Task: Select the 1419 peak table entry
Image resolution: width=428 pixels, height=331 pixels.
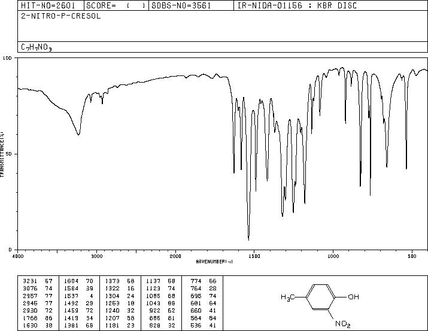Action: click(x=78, y=318)
